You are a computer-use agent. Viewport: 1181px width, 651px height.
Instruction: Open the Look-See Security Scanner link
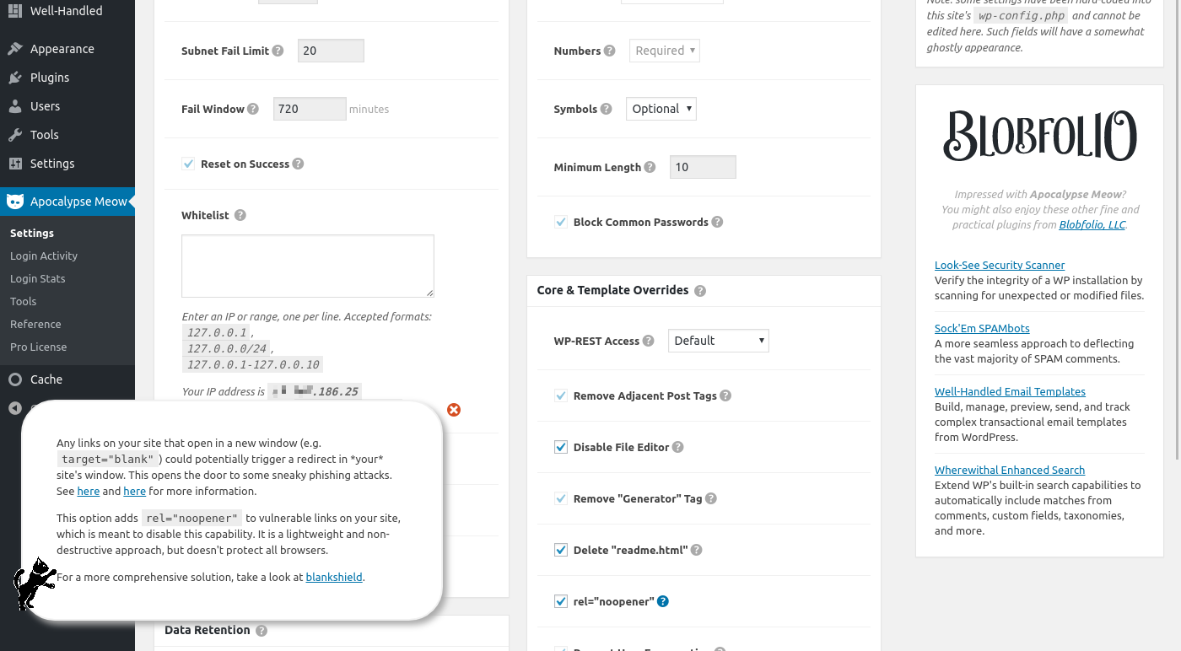click(x=1000, y=265)
